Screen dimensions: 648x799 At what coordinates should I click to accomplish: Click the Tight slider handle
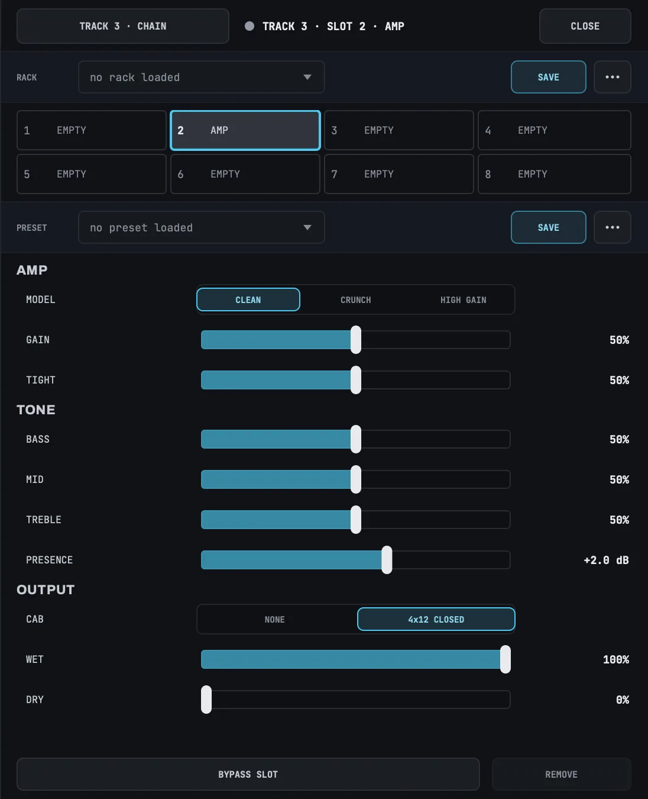pyautogui.click(x=356, y=380)
